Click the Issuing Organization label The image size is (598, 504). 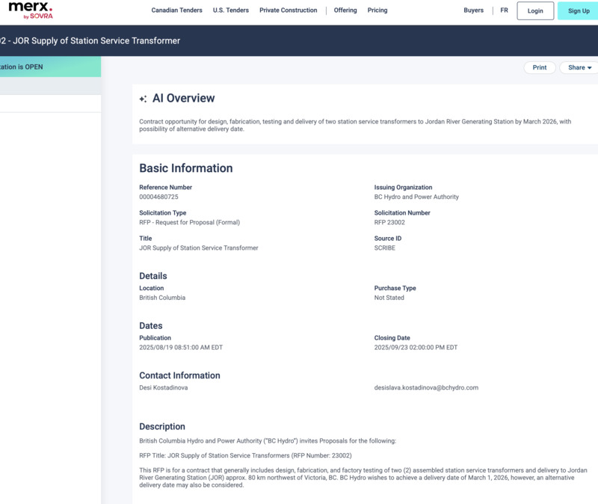tap(403, 188)
